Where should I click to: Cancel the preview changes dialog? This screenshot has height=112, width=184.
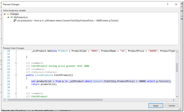pyautogui.click(x=172, y=106)
